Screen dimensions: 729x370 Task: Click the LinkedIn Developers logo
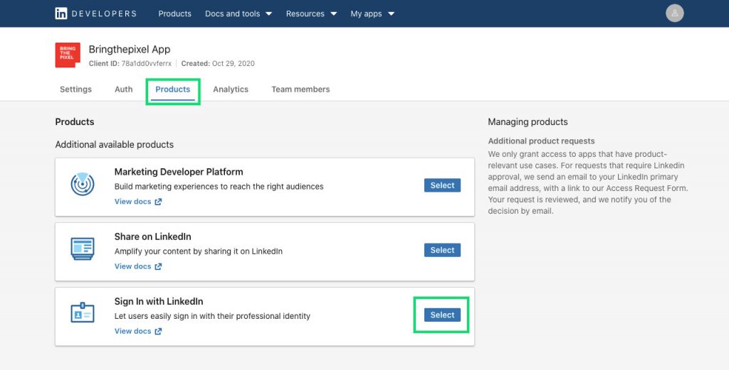[x=96, y=13]
